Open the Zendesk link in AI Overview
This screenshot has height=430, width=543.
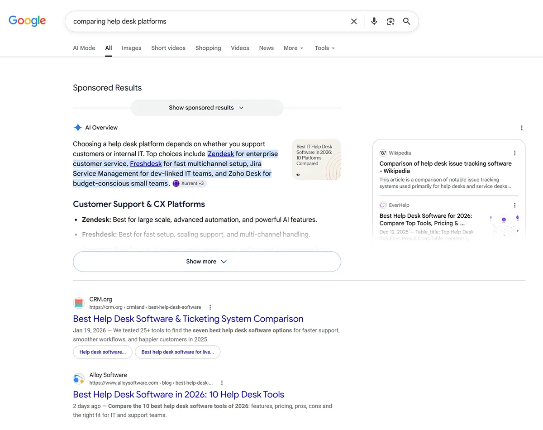(x=221, y=154)
